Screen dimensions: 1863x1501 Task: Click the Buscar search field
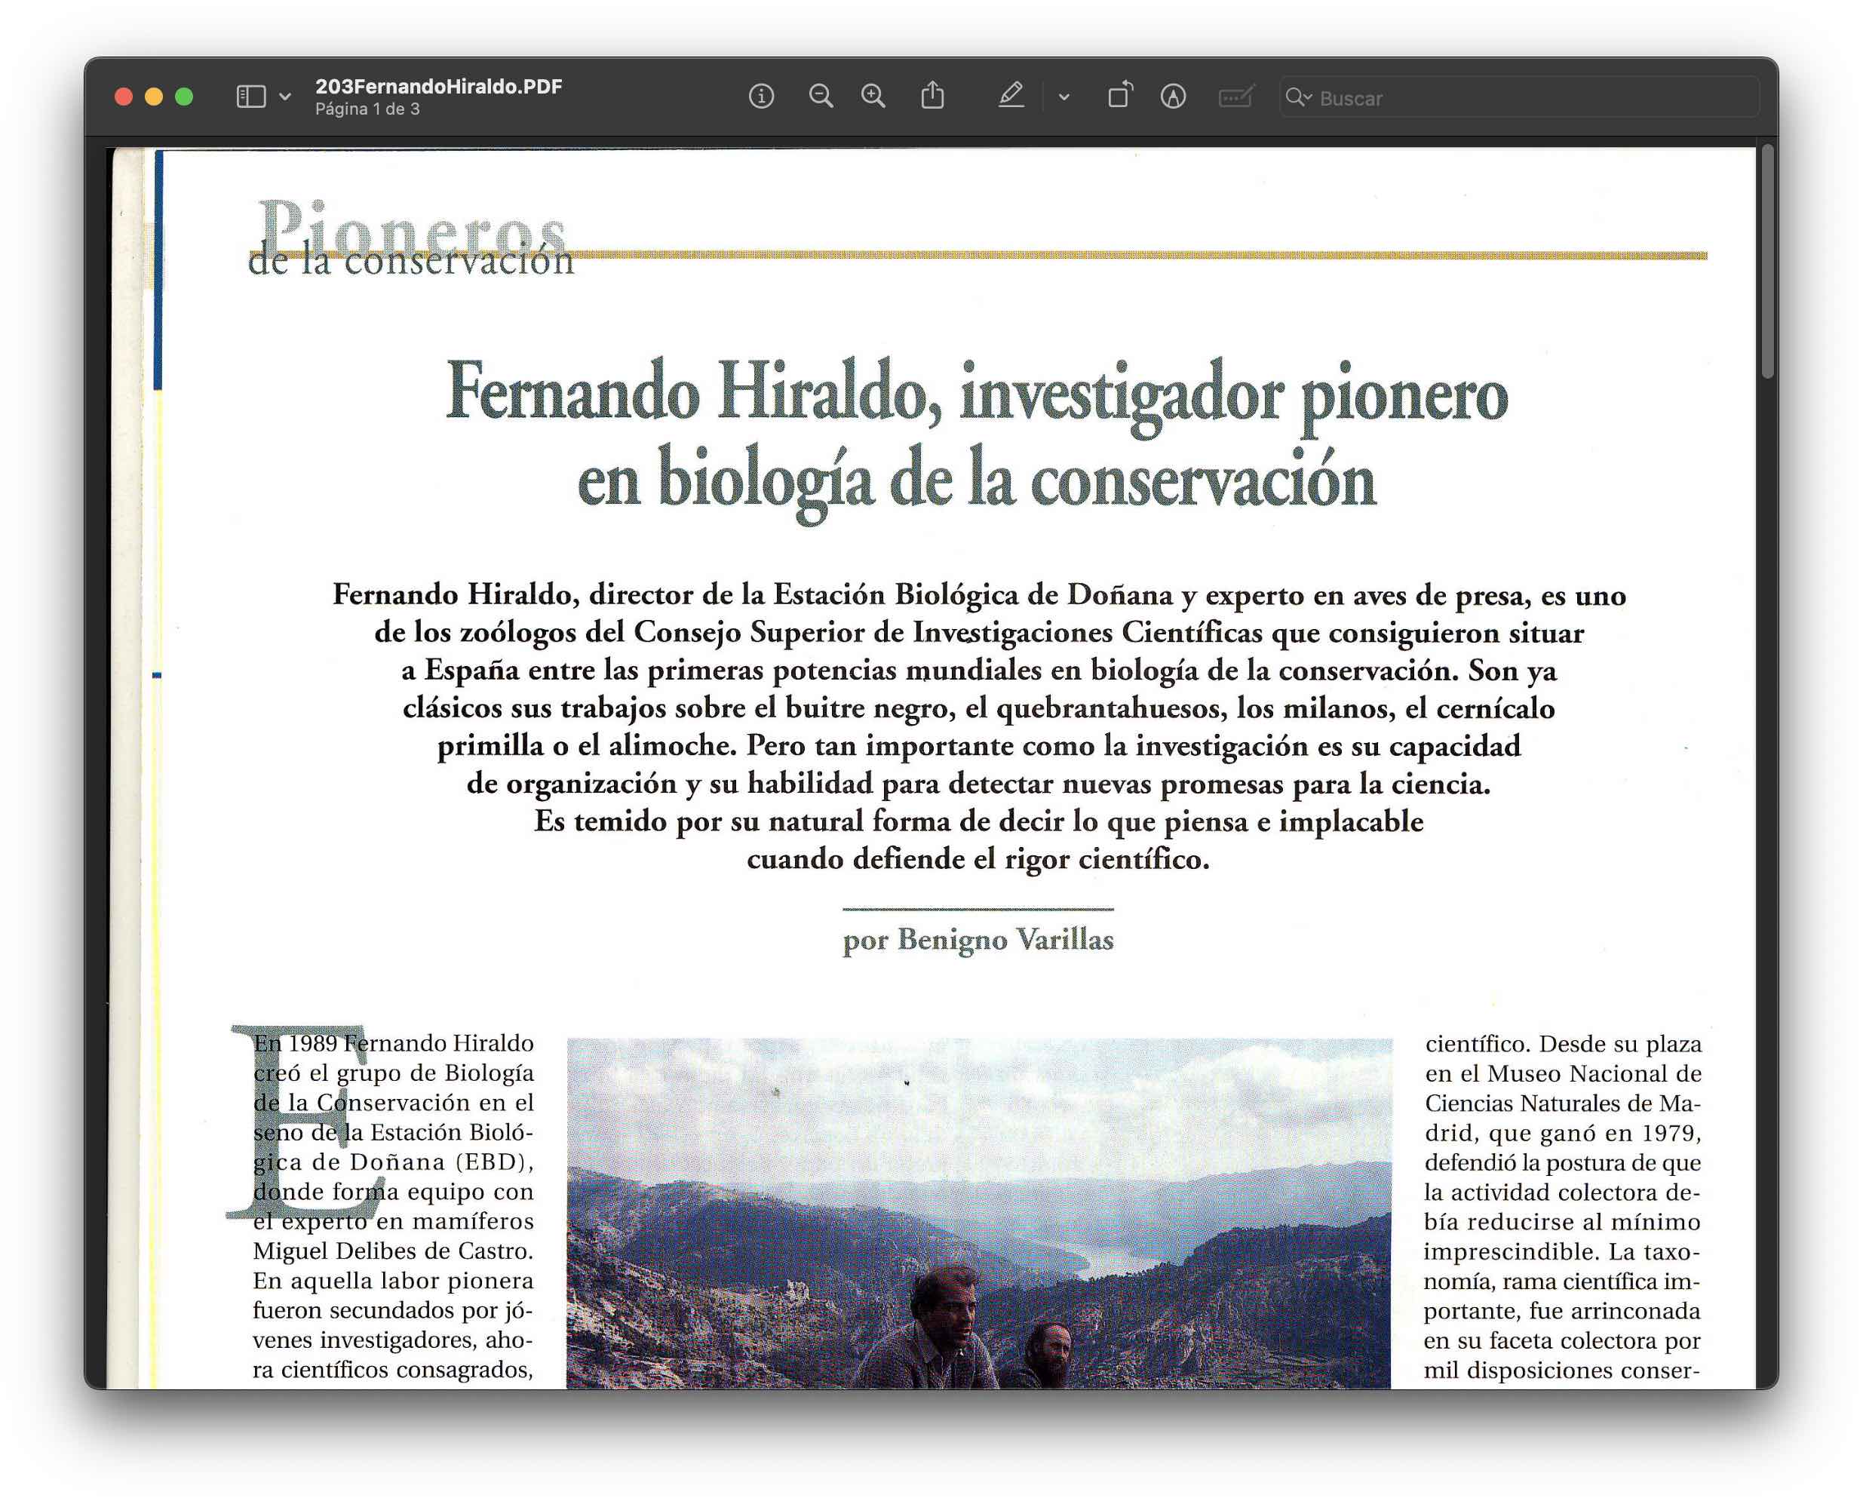tap(1519, 98)
